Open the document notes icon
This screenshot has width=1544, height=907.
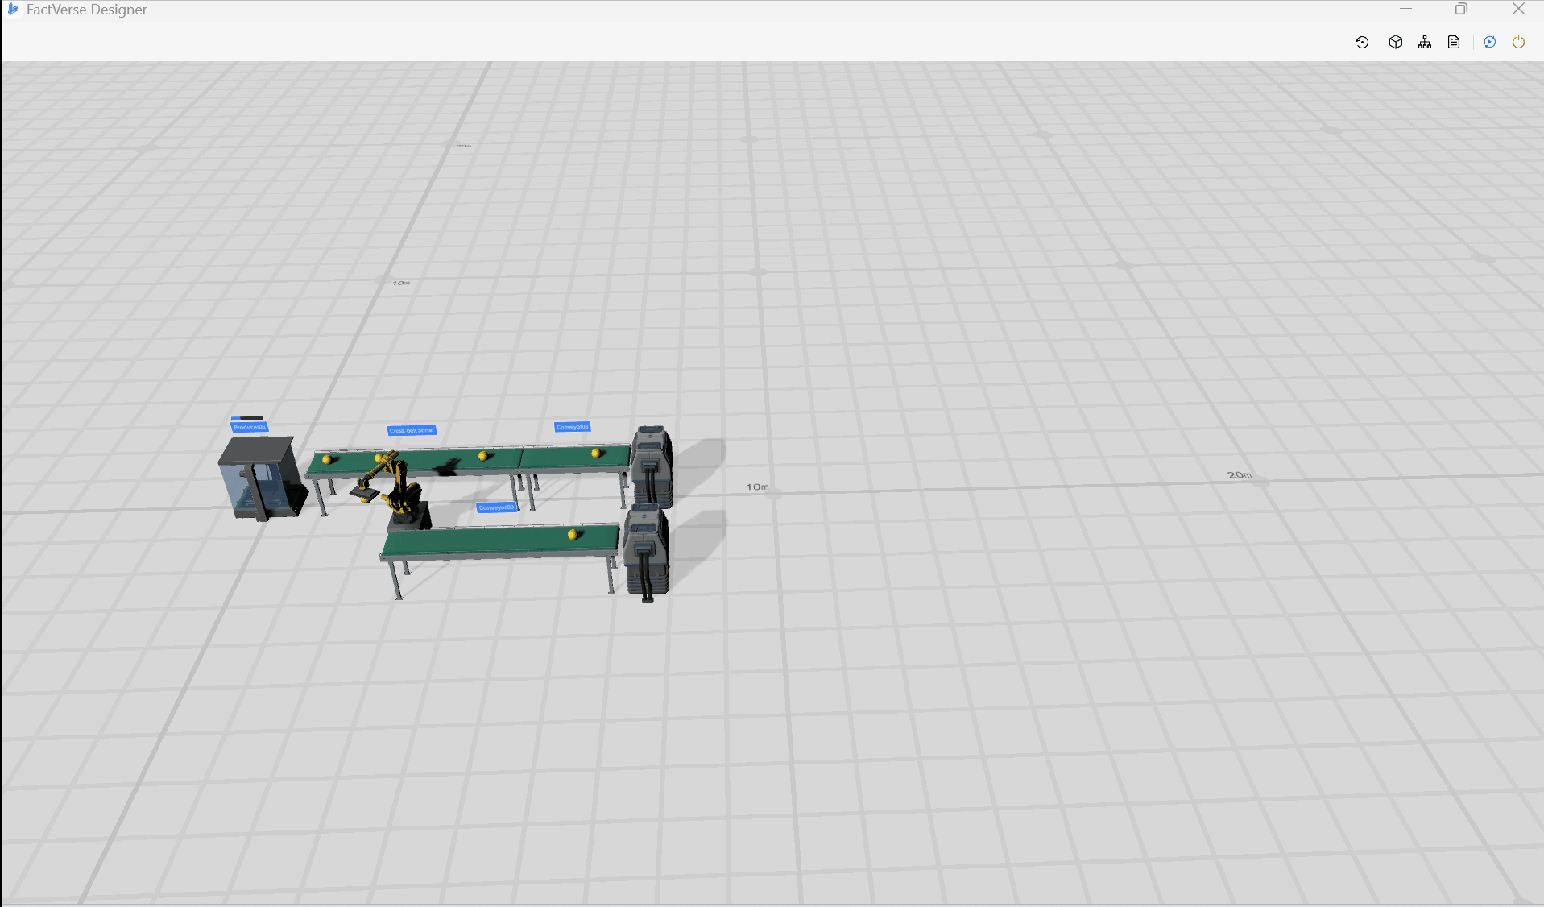pyautogui.click(x=1454, y=42)
